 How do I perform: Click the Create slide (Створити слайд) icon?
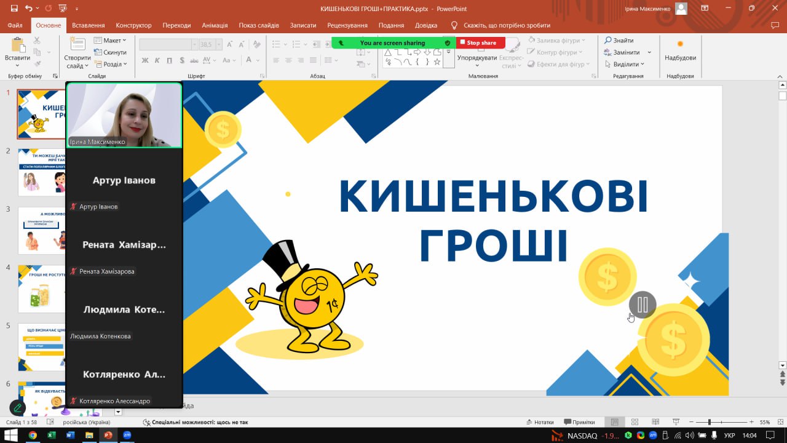77,46
